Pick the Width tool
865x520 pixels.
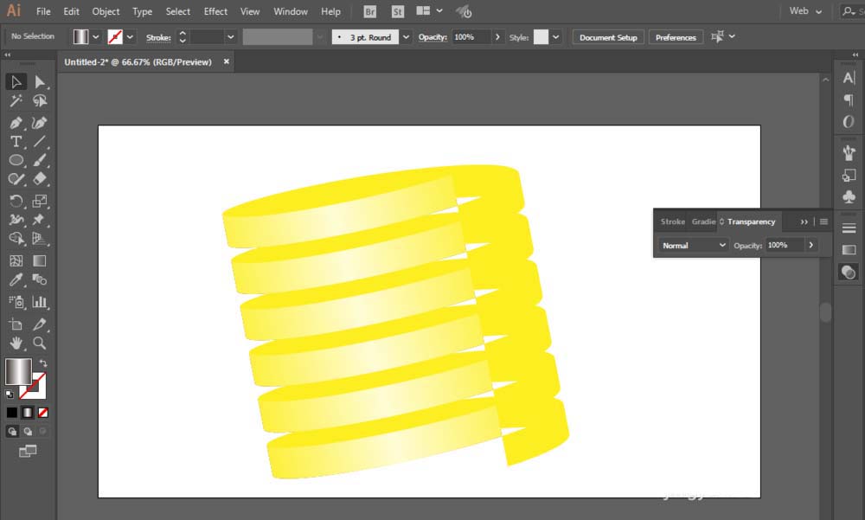(16, 220)
